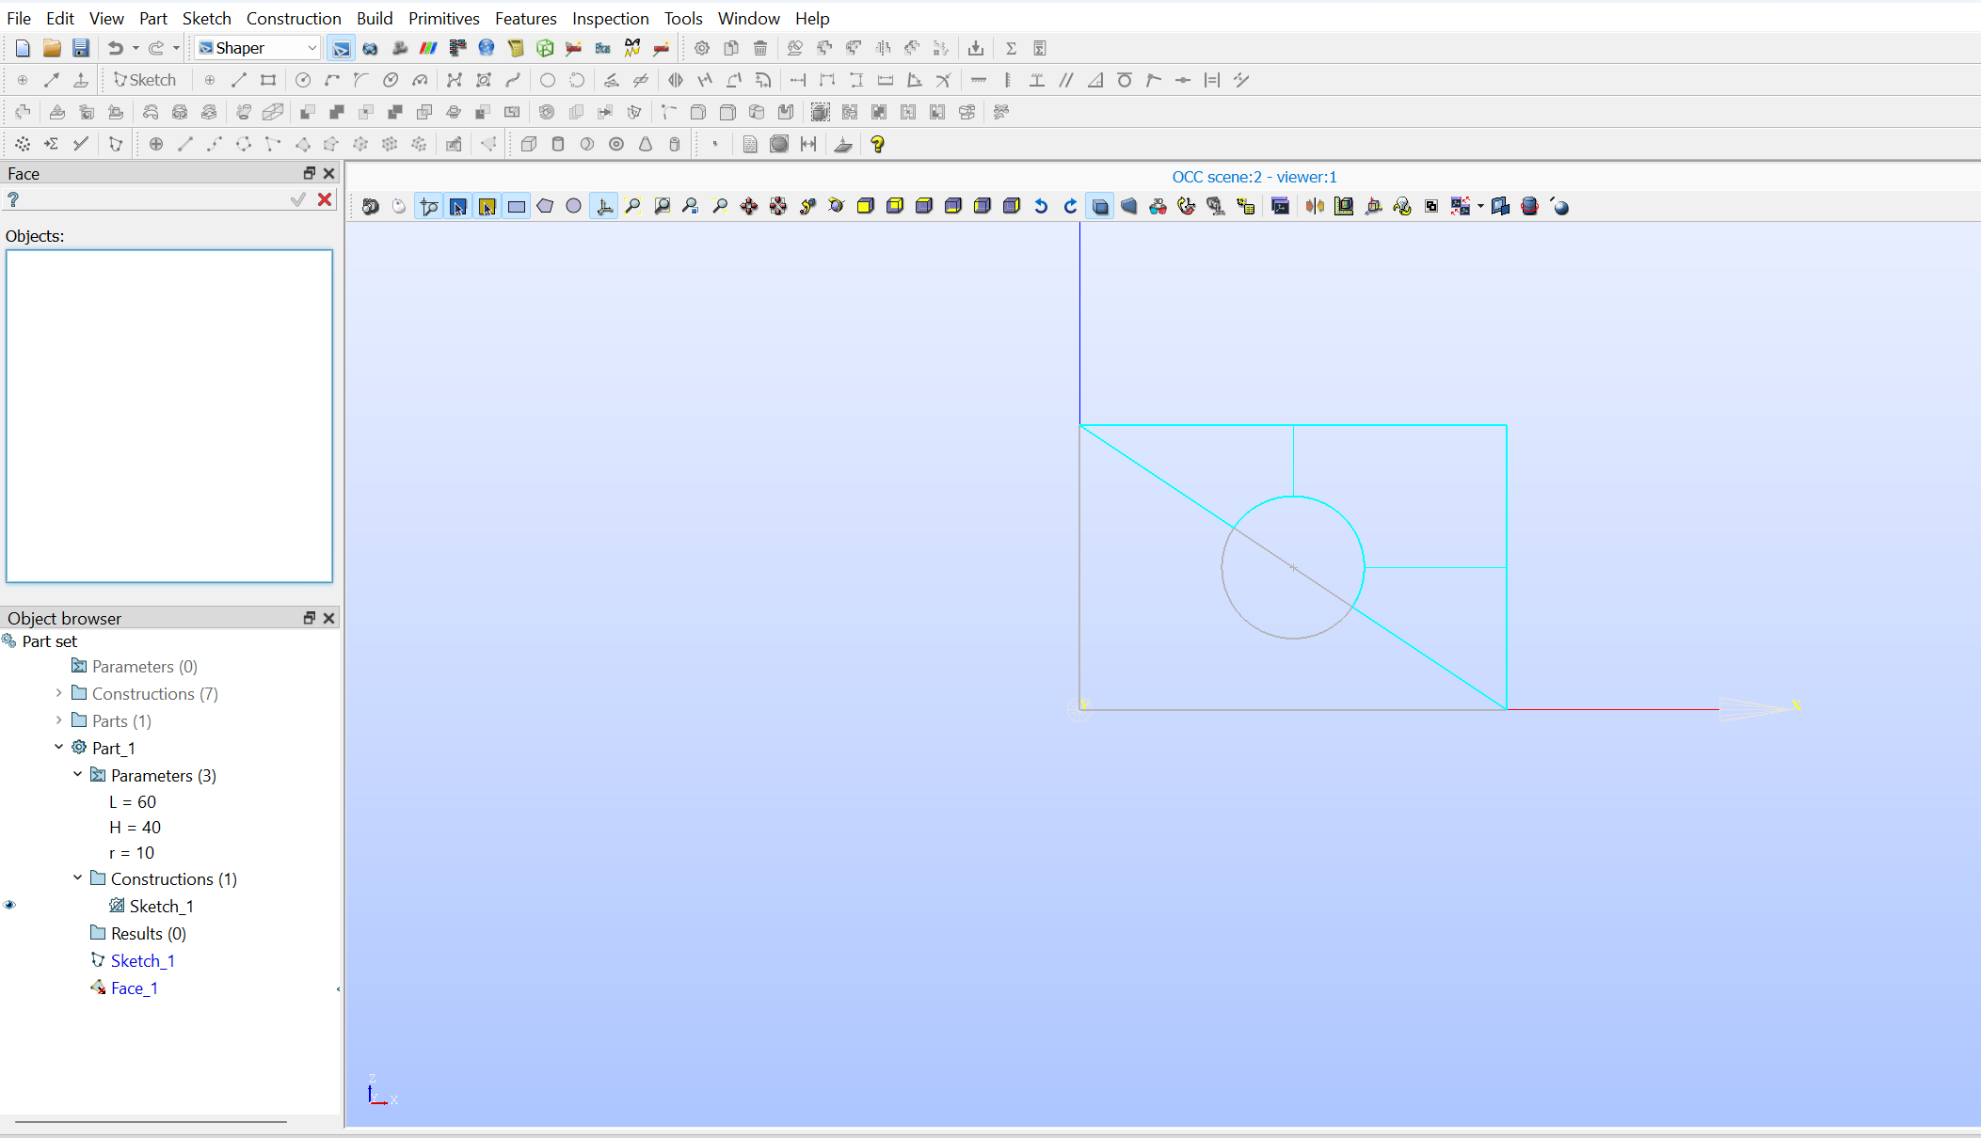
Task: Select parameter L = 60
Action: (x=133, y=802)
